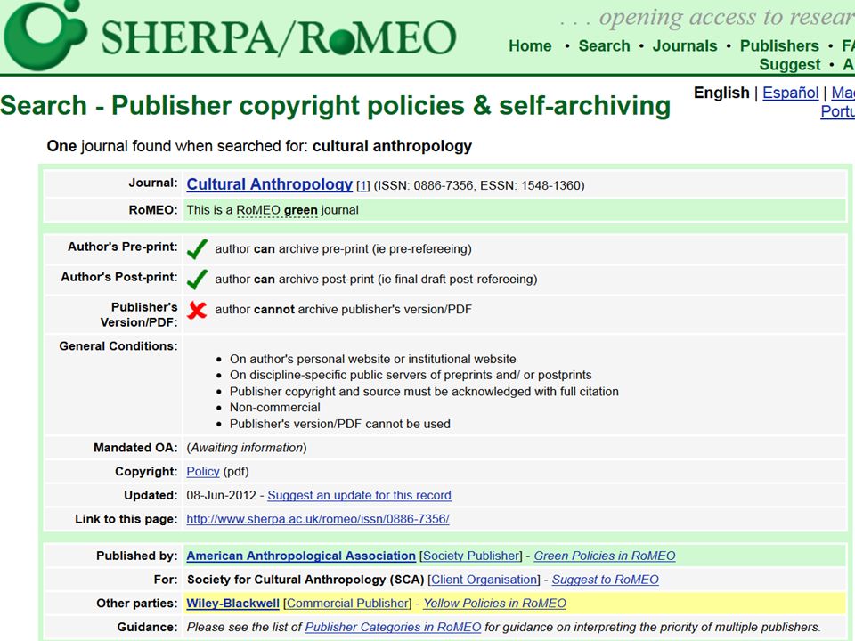
Task: Open Green Policies in RoMEO link
Action: 604,556
